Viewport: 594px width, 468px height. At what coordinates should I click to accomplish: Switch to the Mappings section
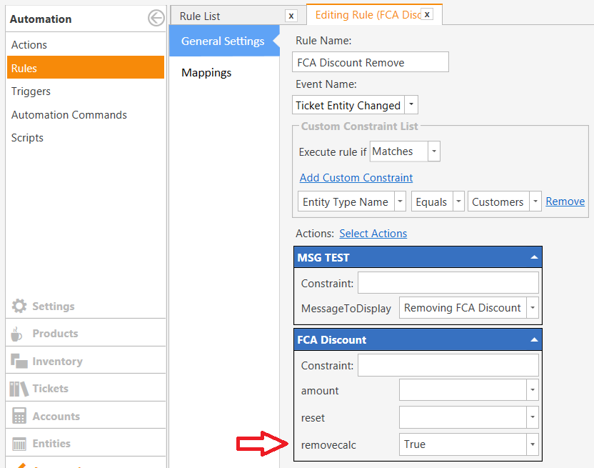point(206,72)
